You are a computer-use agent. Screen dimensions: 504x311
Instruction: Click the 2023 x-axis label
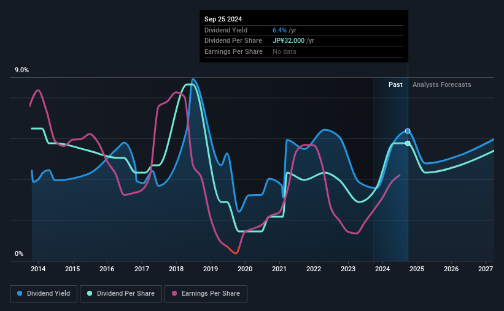(348, 269)
